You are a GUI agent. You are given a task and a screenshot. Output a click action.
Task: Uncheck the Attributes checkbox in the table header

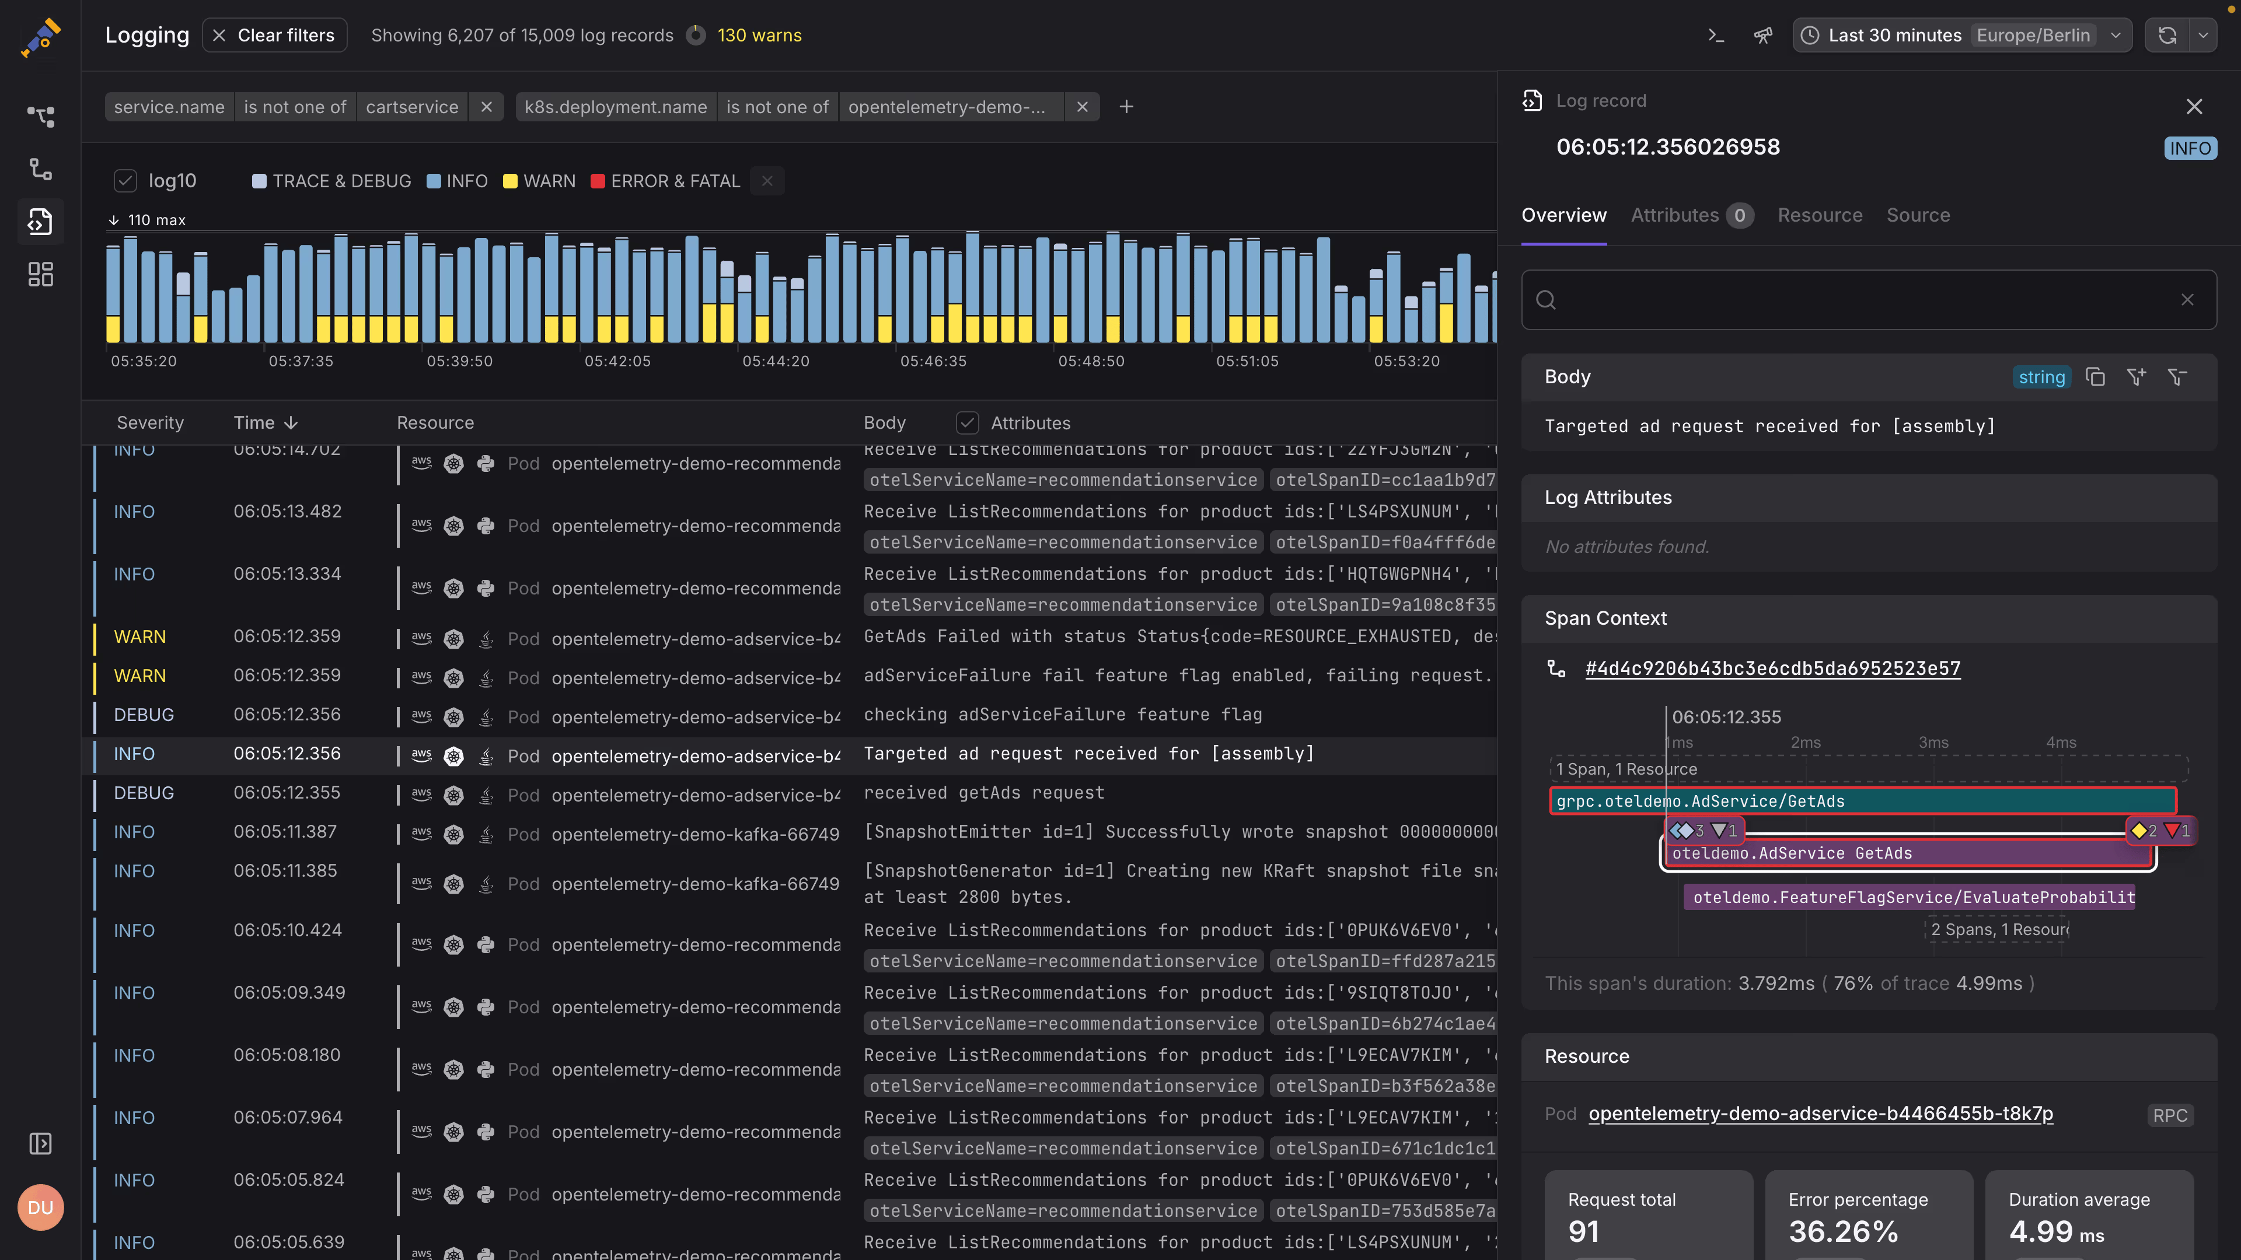(x=966, y=422)
